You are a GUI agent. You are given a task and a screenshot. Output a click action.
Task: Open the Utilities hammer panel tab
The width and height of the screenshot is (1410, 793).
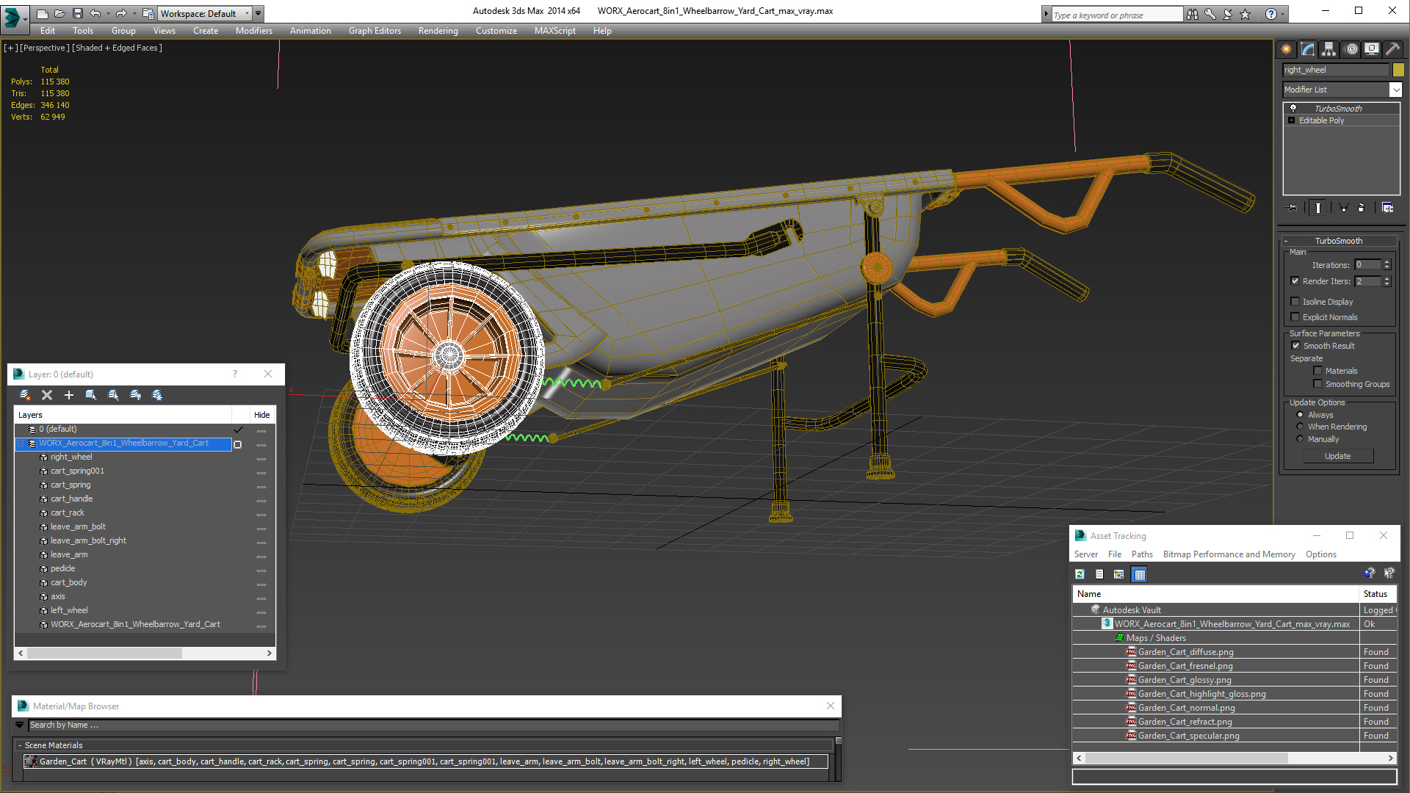(x=1392, y=49)
